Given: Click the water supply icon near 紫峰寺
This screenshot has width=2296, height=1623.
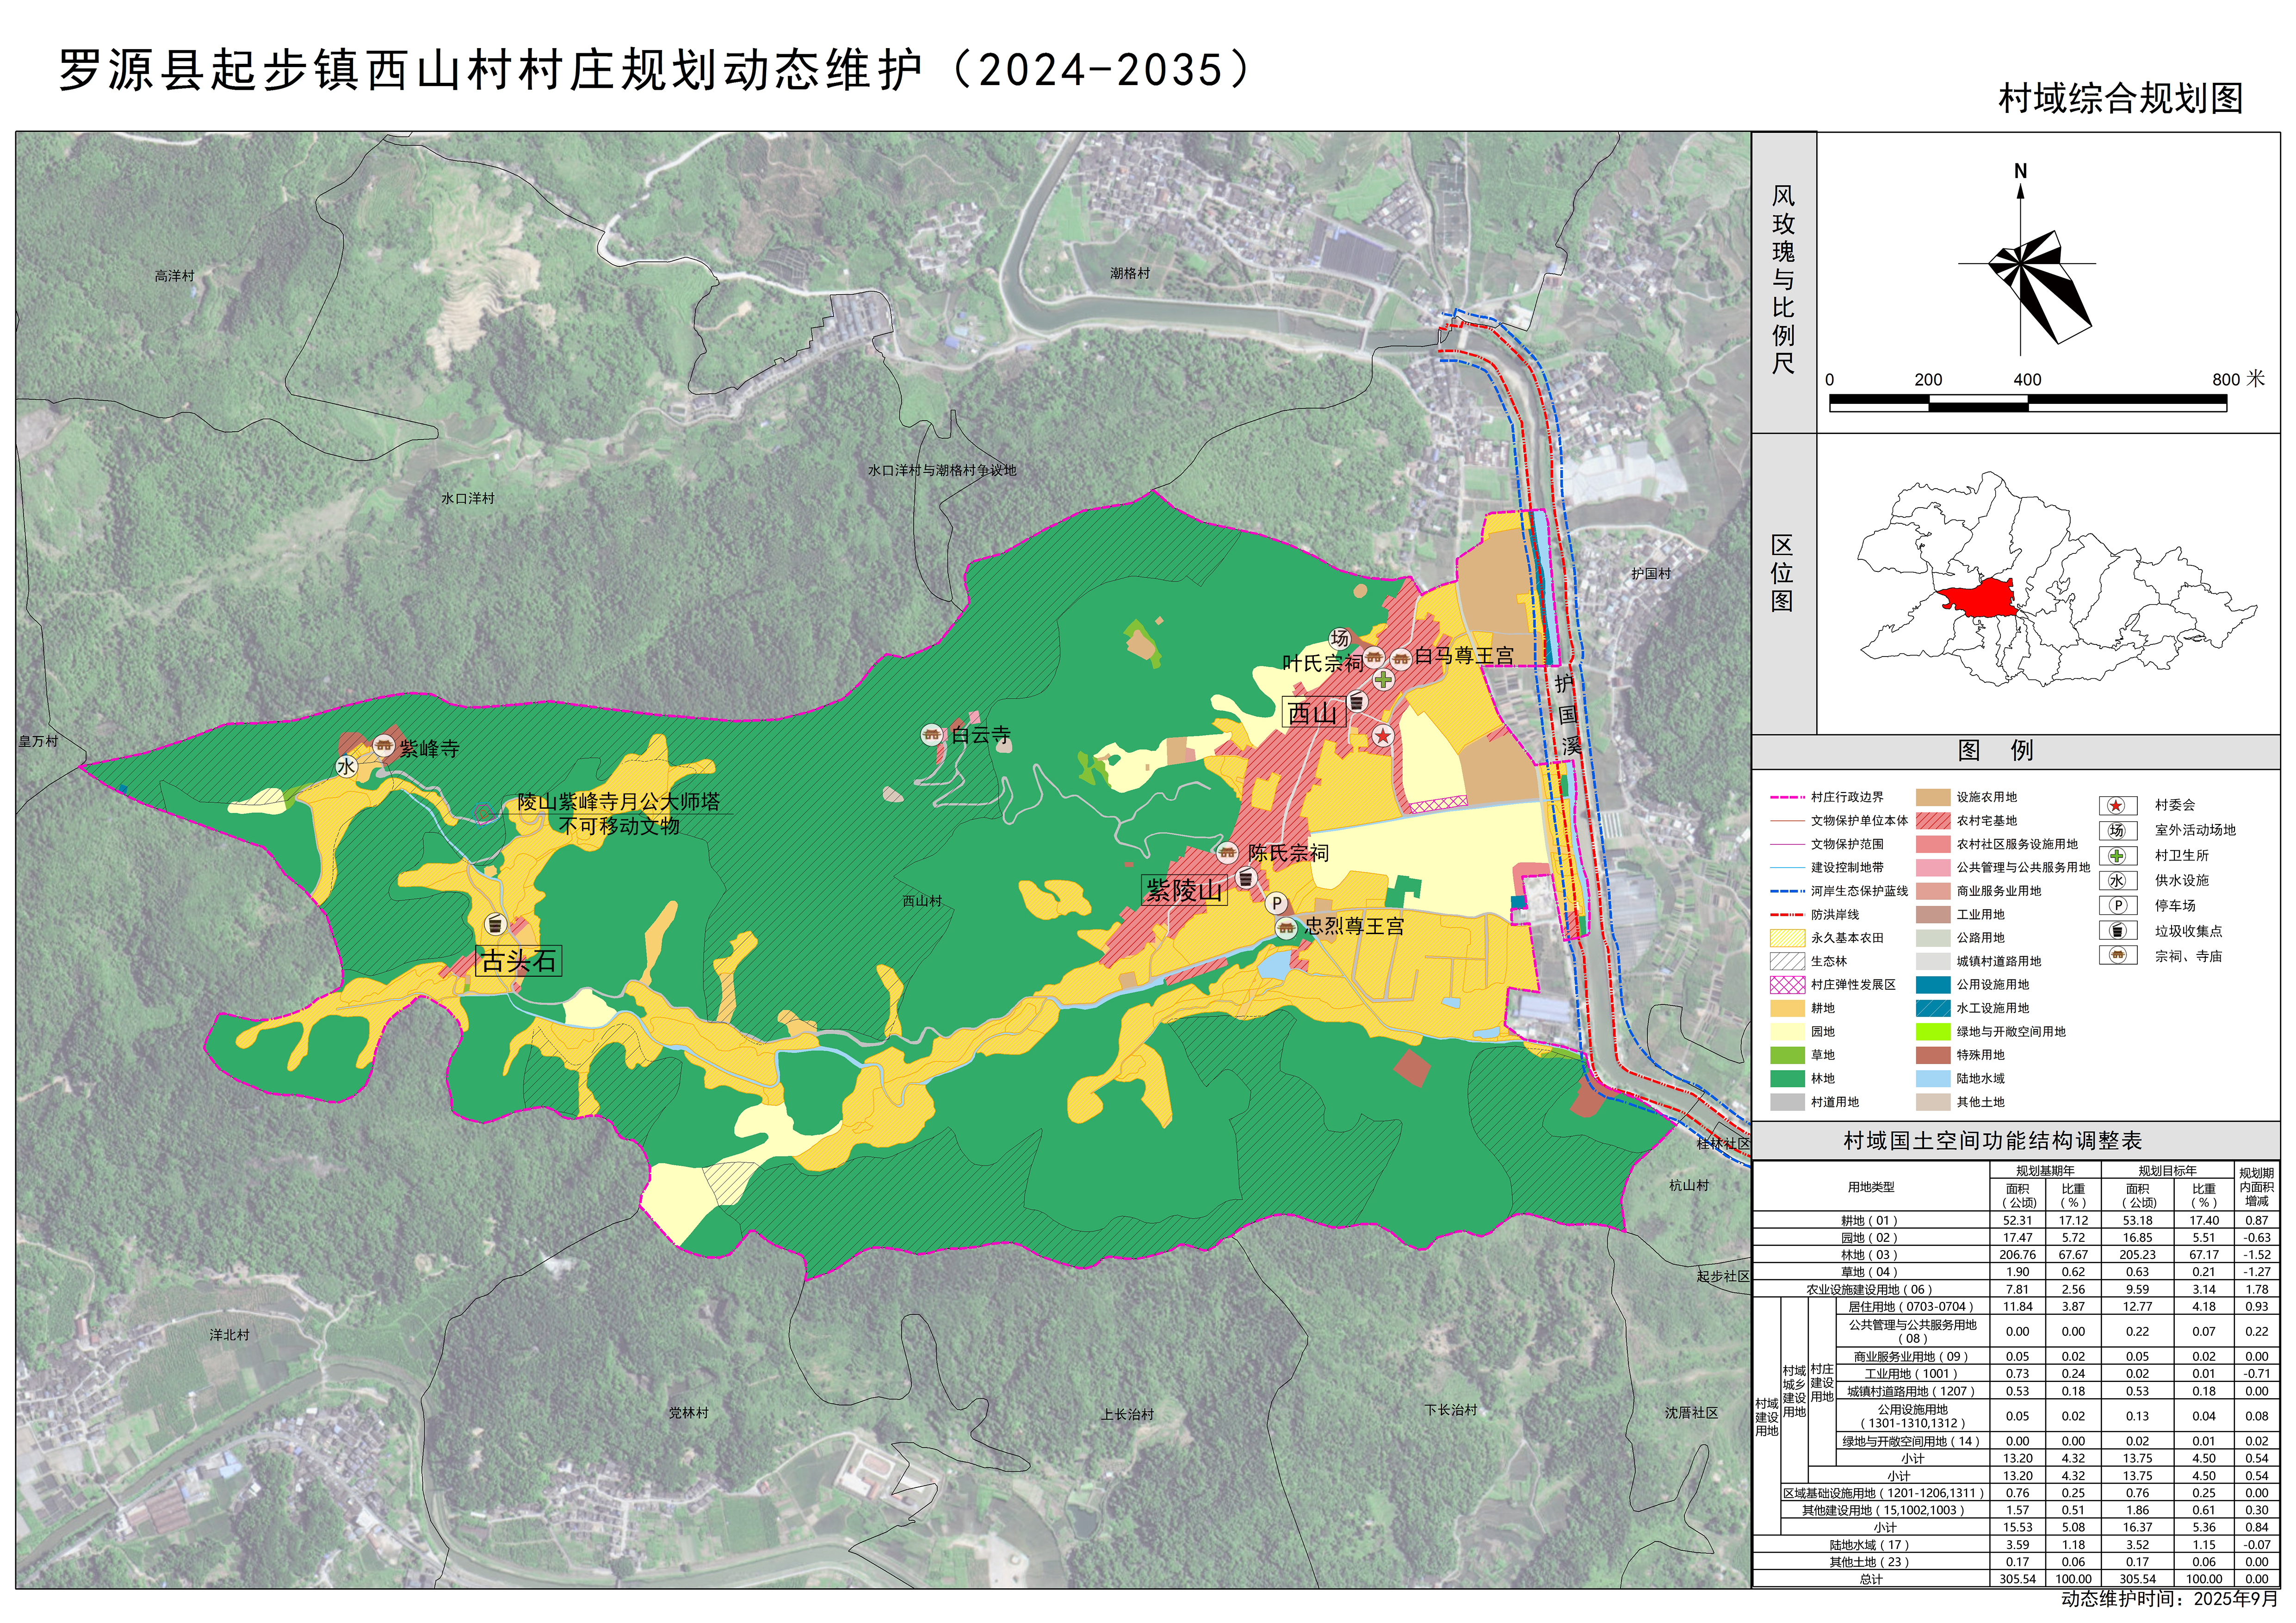Looking at the screenshot, I should tap(346, 767).
